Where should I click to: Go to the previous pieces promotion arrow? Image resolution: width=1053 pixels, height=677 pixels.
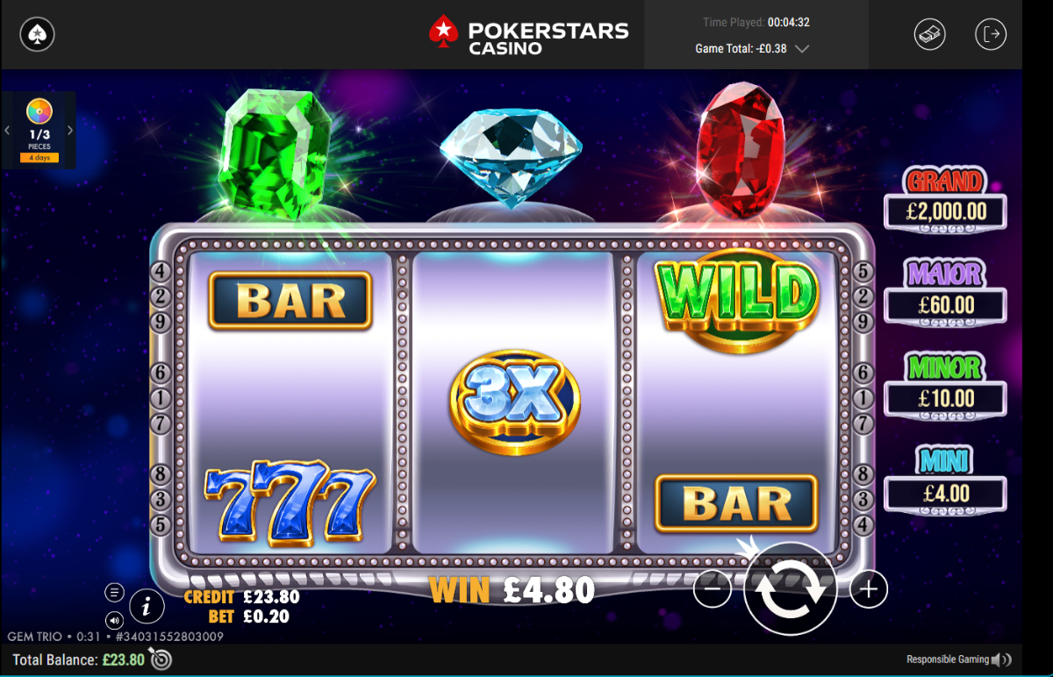click(7, 131)
